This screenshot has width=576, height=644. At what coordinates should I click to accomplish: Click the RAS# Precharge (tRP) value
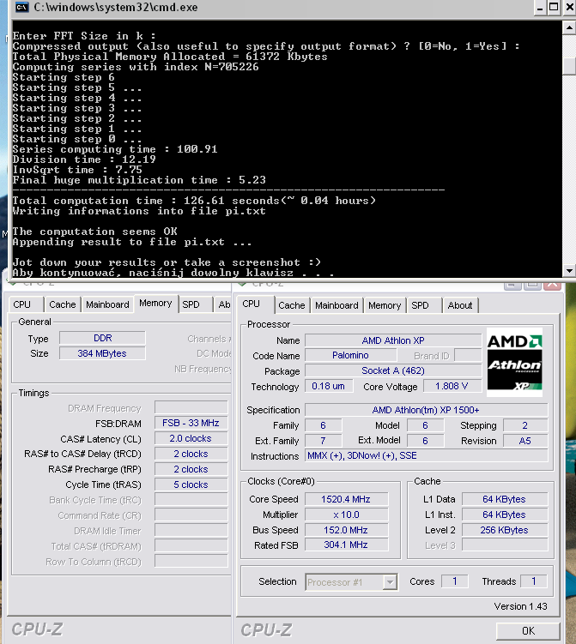point(191,469)
